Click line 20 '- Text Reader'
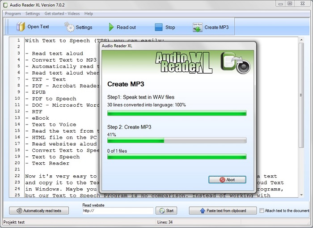This screenshot has height=228, width=313. [x=47, y=163]
